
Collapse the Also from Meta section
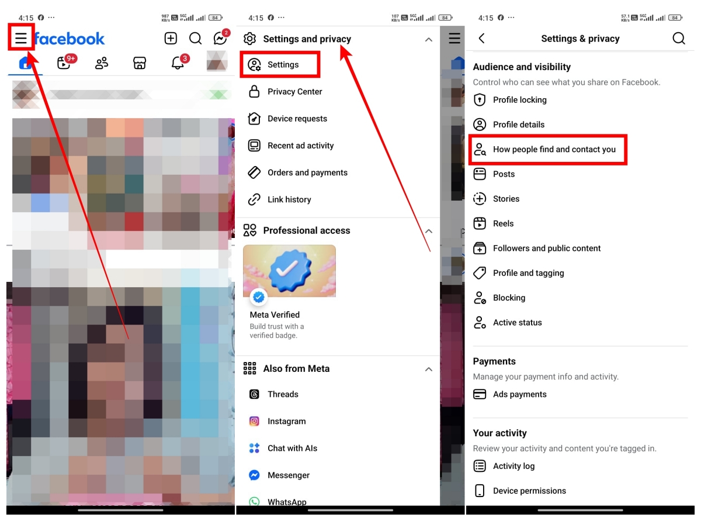(x=429, y=370)
